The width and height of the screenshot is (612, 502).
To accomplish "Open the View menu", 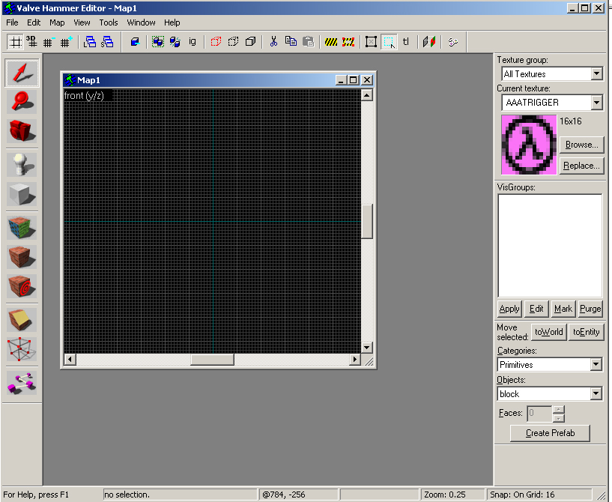I will [x=82, y=22].
